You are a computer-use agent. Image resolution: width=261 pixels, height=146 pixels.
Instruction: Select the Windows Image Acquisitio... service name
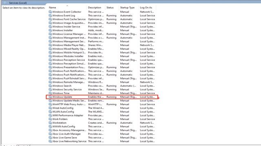[x=69, y=23]
